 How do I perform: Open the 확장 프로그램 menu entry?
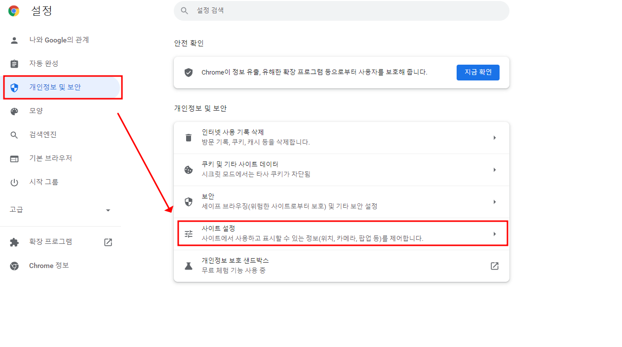[49, 242]
